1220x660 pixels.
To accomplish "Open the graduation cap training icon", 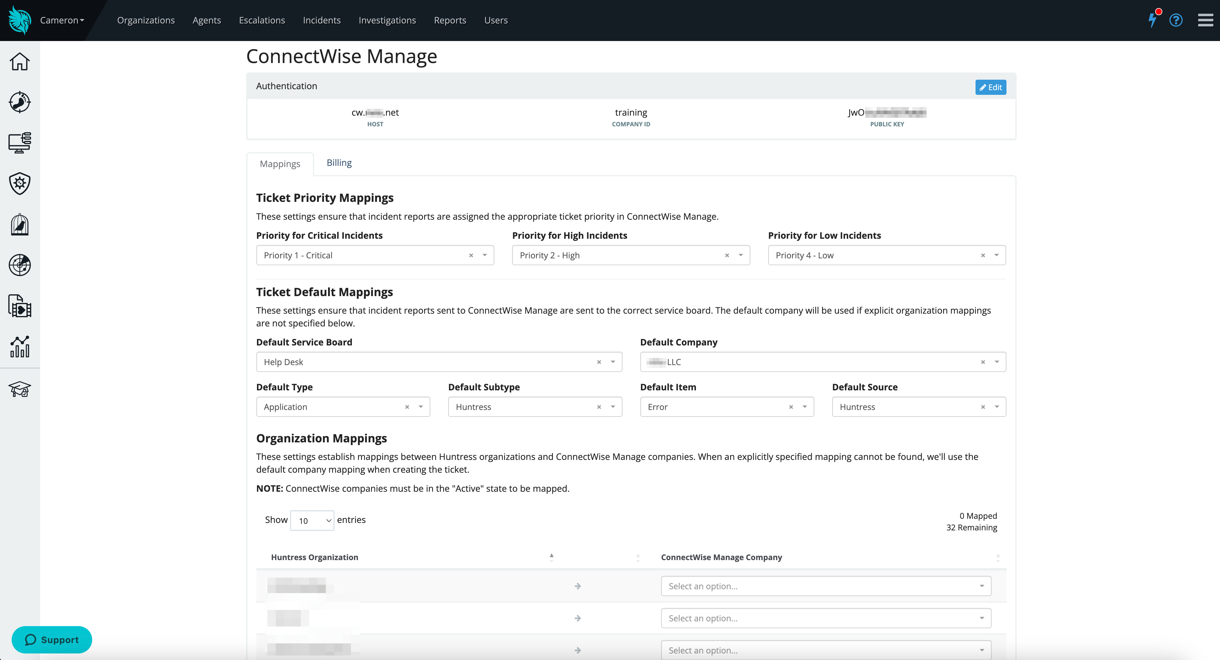I will point(19,389).
